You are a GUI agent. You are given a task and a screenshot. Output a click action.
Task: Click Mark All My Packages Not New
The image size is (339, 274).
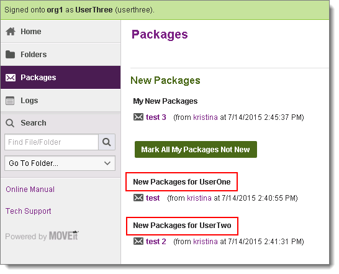[196, 150]
